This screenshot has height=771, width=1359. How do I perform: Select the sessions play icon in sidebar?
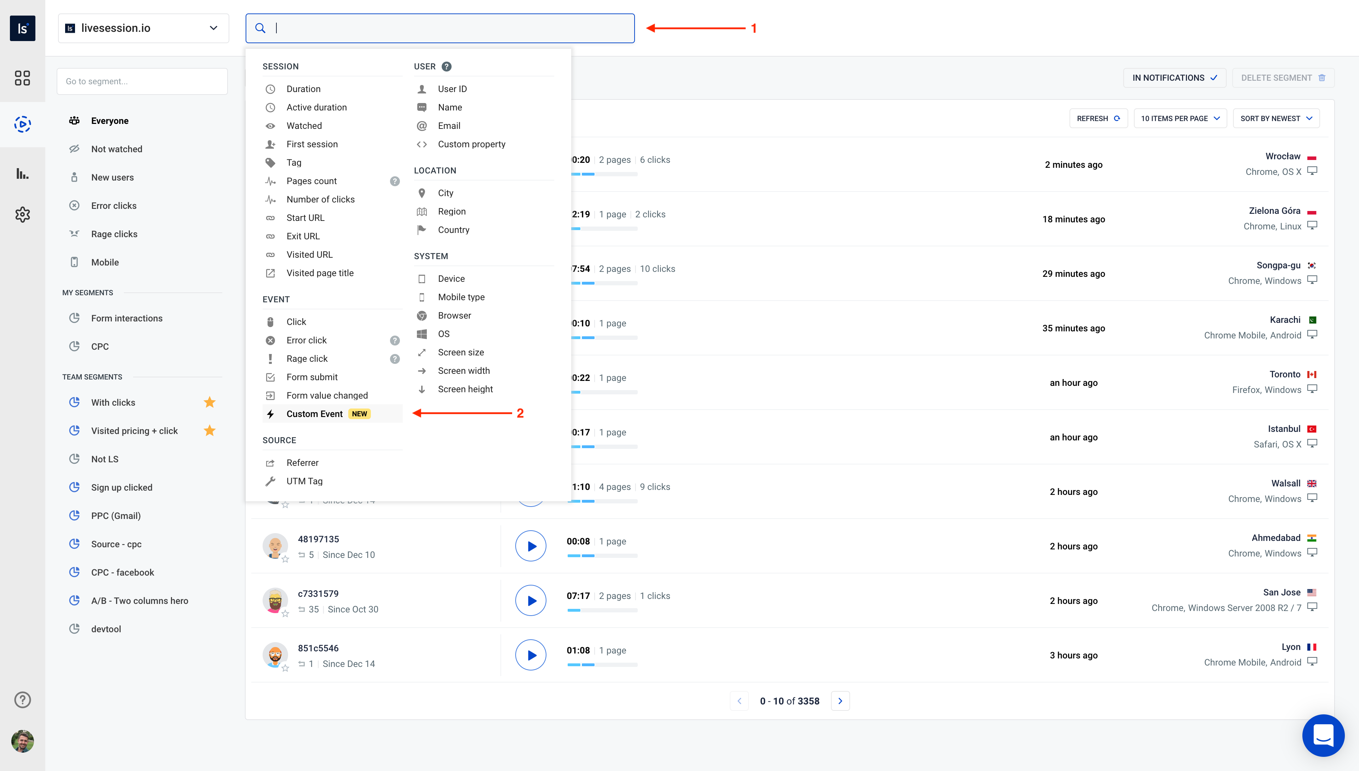(x=23, y=124)
